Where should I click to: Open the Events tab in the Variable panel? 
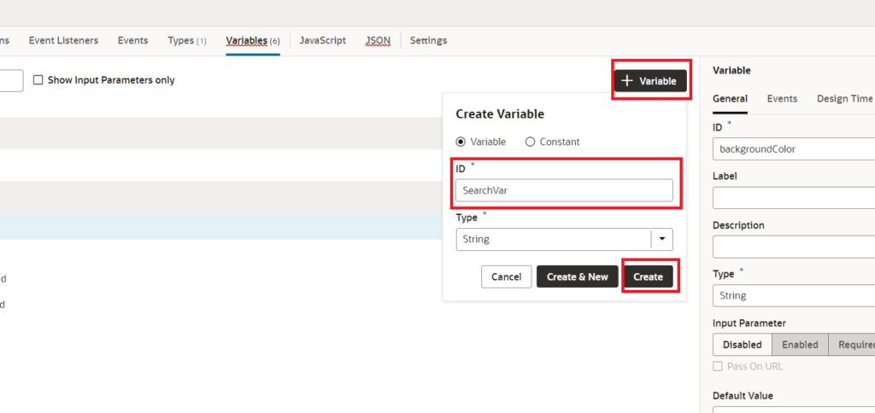coord(782,99)
